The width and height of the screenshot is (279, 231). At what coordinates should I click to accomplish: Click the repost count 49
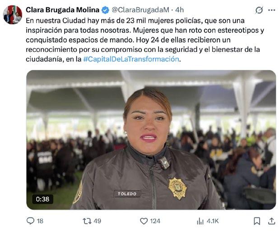click(x=97, y=221)
